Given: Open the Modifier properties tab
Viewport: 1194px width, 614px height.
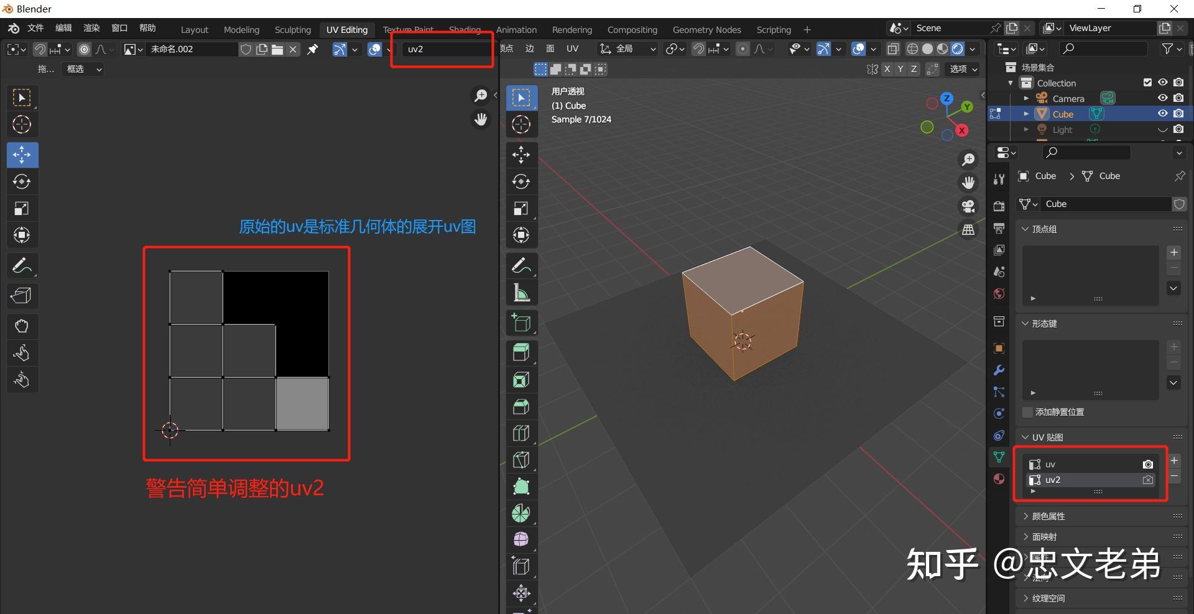Looking at the screenshot, I should point(998,370).
